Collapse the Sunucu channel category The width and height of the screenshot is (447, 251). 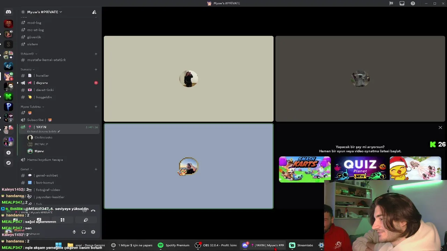click(x=28, y=69)
